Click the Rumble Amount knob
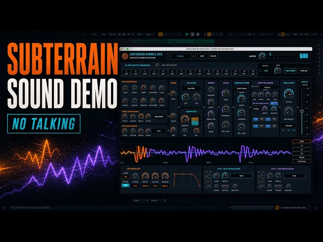This screenshot has width=323, height=242. [x=211, y=90]
